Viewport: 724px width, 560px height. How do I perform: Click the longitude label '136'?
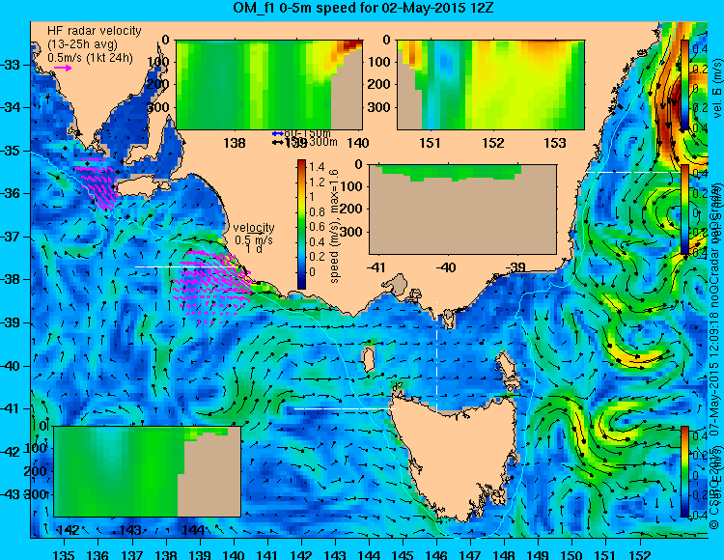pyautogui.click(x=97, y=554)
